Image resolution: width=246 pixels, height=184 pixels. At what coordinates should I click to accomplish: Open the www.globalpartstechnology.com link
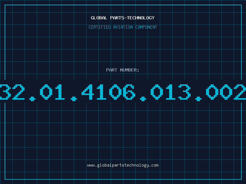tap(123, 165)
